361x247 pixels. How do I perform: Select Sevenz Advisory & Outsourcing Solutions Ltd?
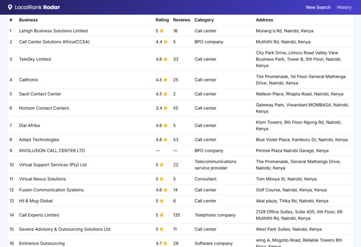(64, 229)
